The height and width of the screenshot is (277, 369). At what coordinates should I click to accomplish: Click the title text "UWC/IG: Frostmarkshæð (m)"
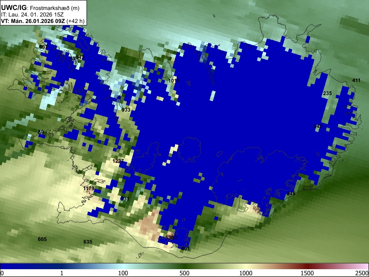[x=40, y=8]
